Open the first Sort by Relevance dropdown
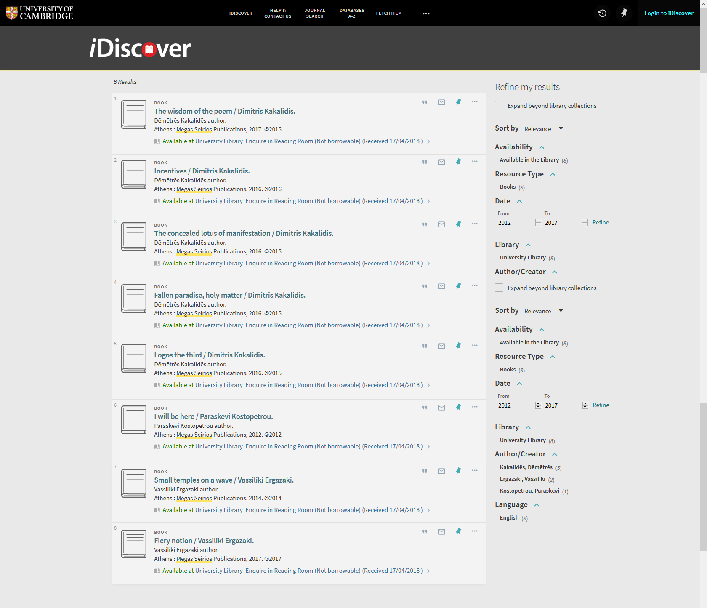707x608 pixels. [x=543, y=129]
